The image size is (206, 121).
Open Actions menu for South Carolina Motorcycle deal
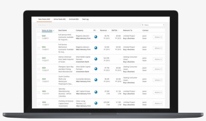158,80
